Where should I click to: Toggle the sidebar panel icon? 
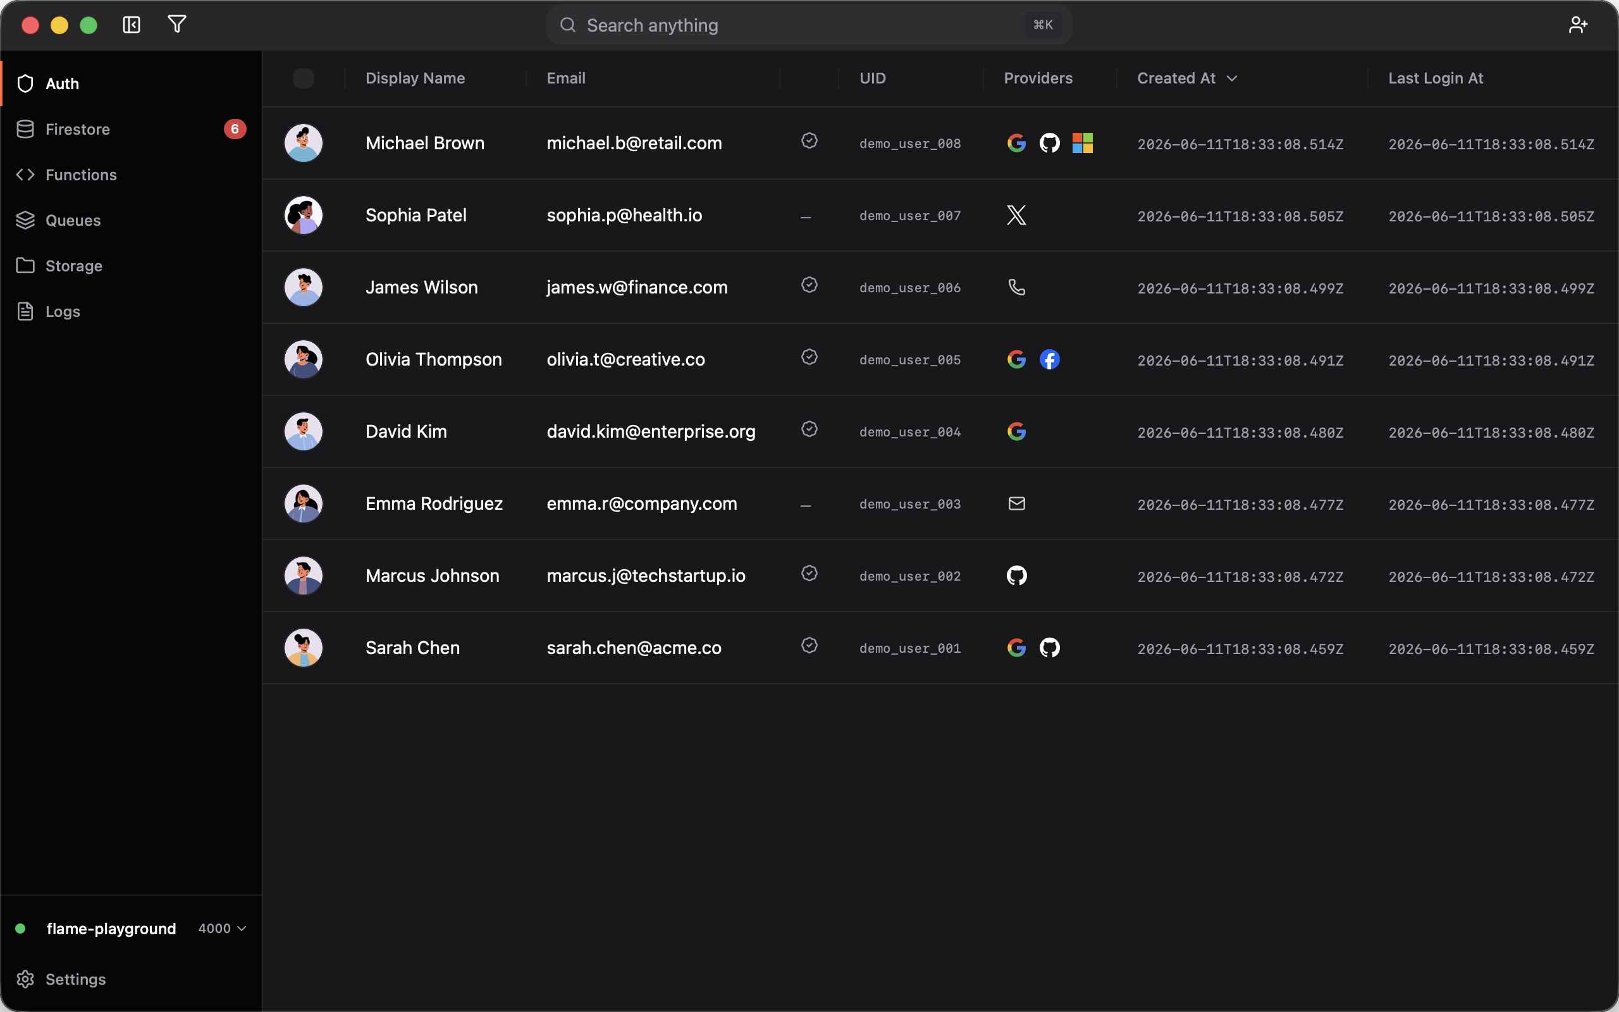tap(131, 25)
